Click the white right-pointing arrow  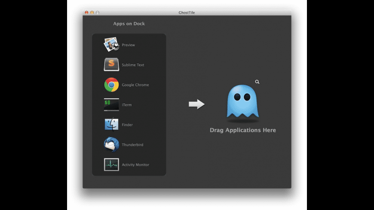[x=196, y=104]
